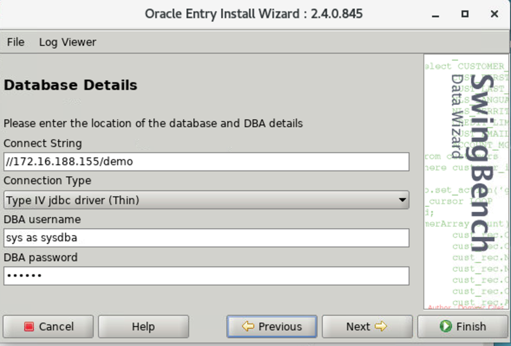Viewport: 511px width, 346px height.
Task: Expand the connection driver selection list
Action: pyautogui.click(x=403, y=200)
